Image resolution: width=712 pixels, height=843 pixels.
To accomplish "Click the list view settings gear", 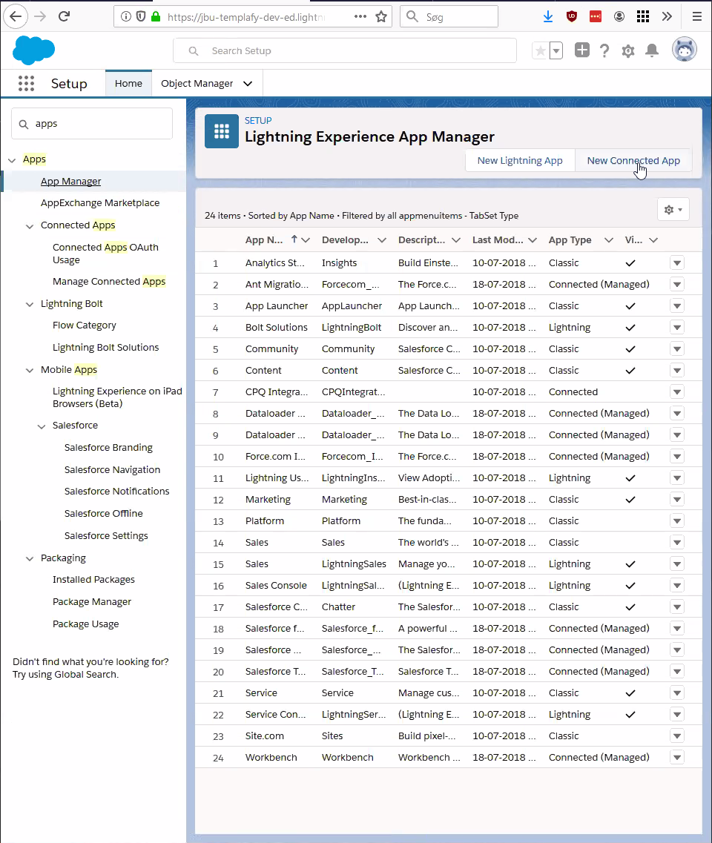I will tap(673, 210).
